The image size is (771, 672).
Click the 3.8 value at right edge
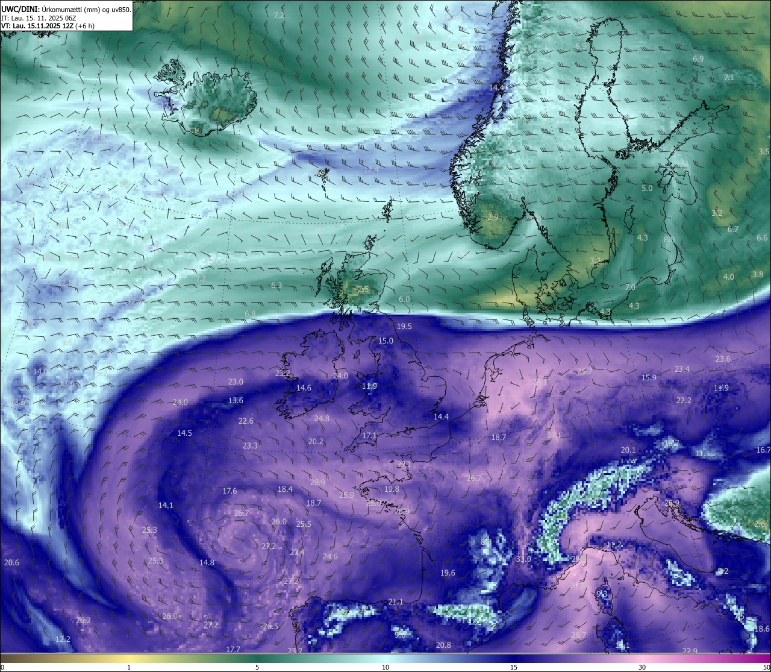758,274
